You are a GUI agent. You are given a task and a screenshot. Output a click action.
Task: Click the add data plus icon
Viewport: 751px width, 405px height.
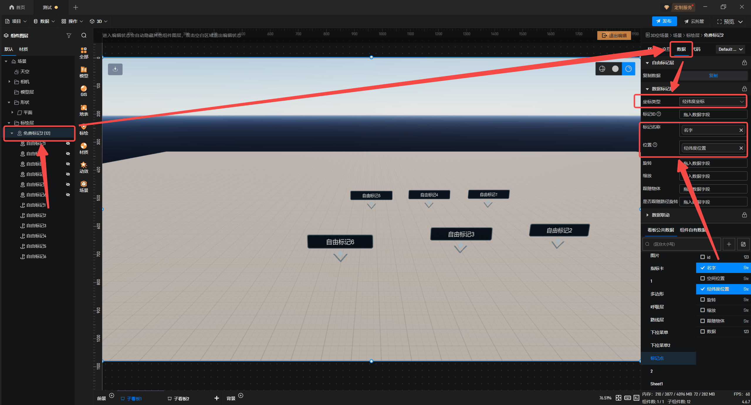pyautogui.click(x=729, y=244)
